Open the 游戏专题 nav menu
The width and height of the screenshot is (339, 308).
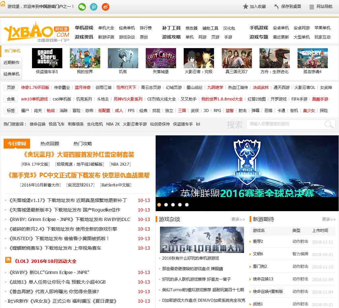[259, 37]
